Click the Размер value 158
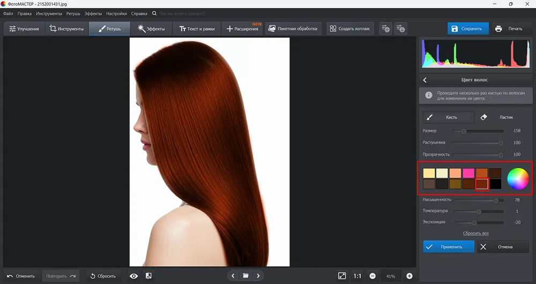 click(517, 131)
